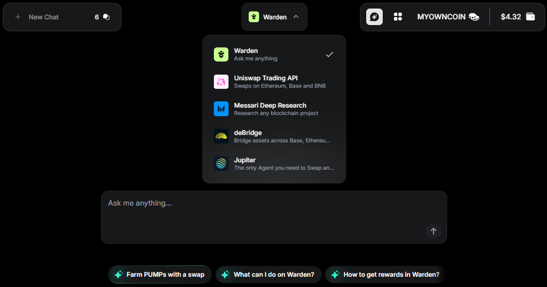Click 'Bridge assets across Base' description
The height and width of the screenshot is (287, 547).
click(282, 140)
